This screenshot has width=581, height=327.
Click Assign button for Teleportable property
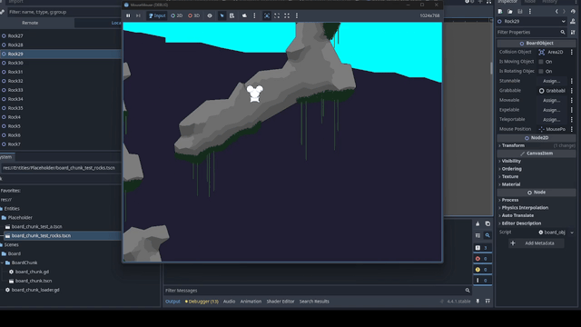551,119
